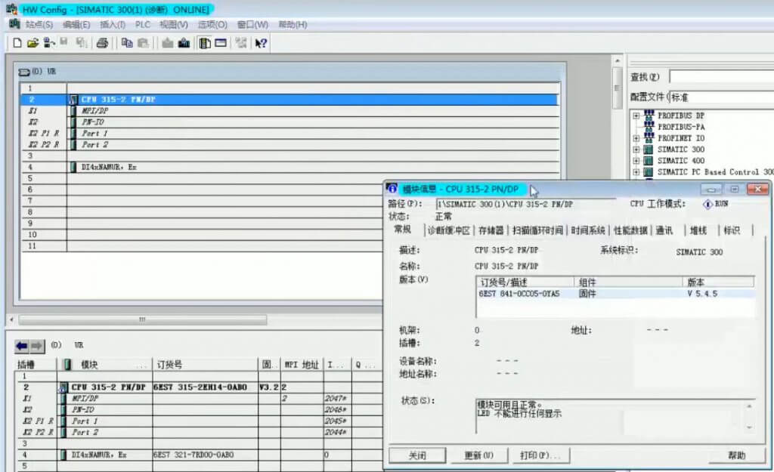The width and height of the screenshot is (774, 472).
Task: Switch to the 扫描循环时间 tab
Action: [x=537, y=230]
